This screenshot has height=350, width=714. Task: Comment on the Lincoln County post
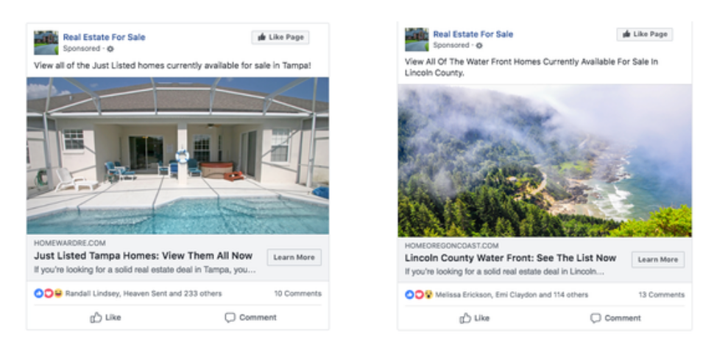click(615, 318)
